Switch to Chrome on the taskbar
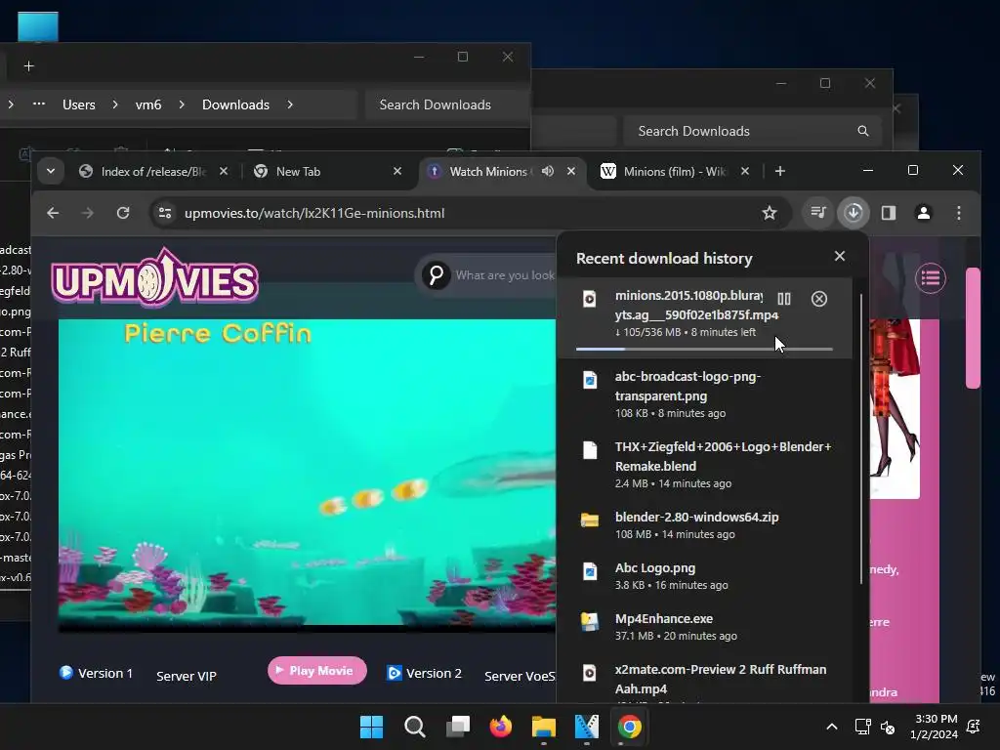The width and height of the screenshot is (1000, 750). pos(630,727)
